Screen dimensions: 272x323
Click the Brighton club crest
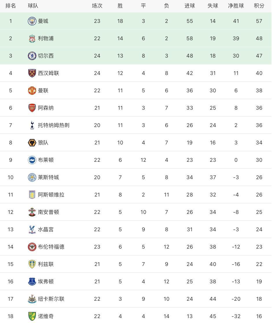coord(32,160)
